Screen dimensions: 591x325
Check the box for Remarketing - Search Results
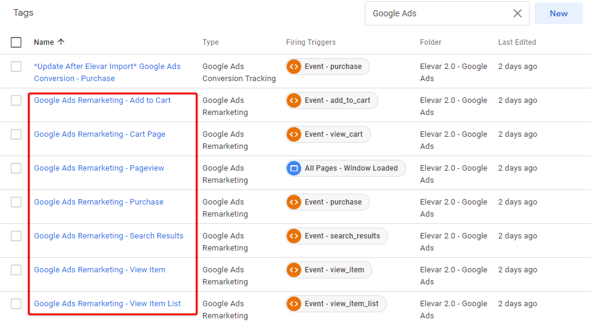[x=16, y=236]
